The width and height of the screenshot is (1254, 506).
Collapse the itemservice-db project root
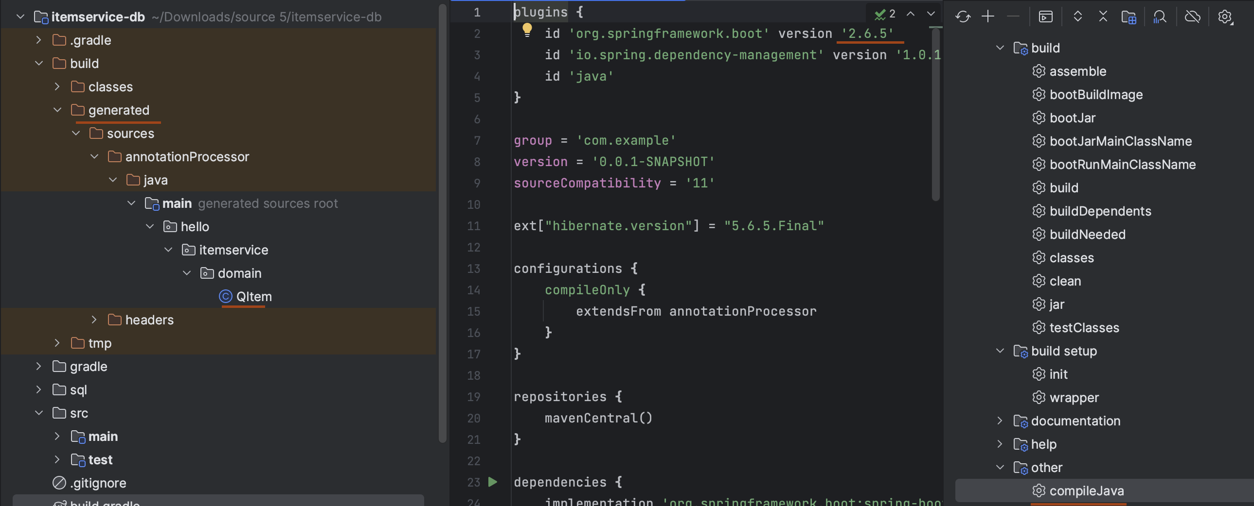coord(20,17)
